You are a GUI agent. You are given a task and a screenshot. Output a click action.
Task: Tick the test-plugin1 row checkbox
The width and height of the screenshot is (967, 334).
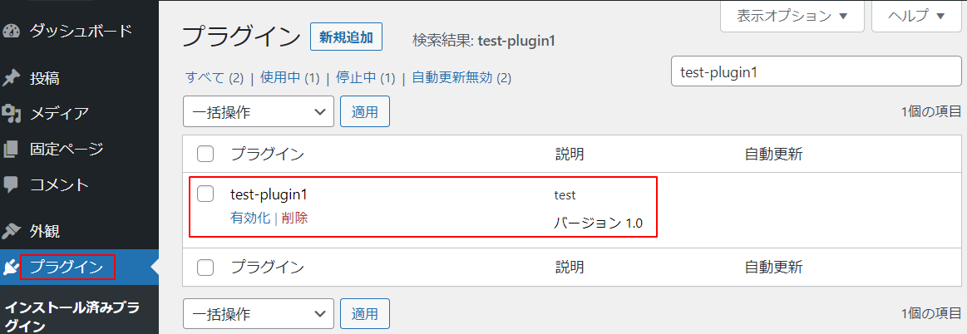205,194
